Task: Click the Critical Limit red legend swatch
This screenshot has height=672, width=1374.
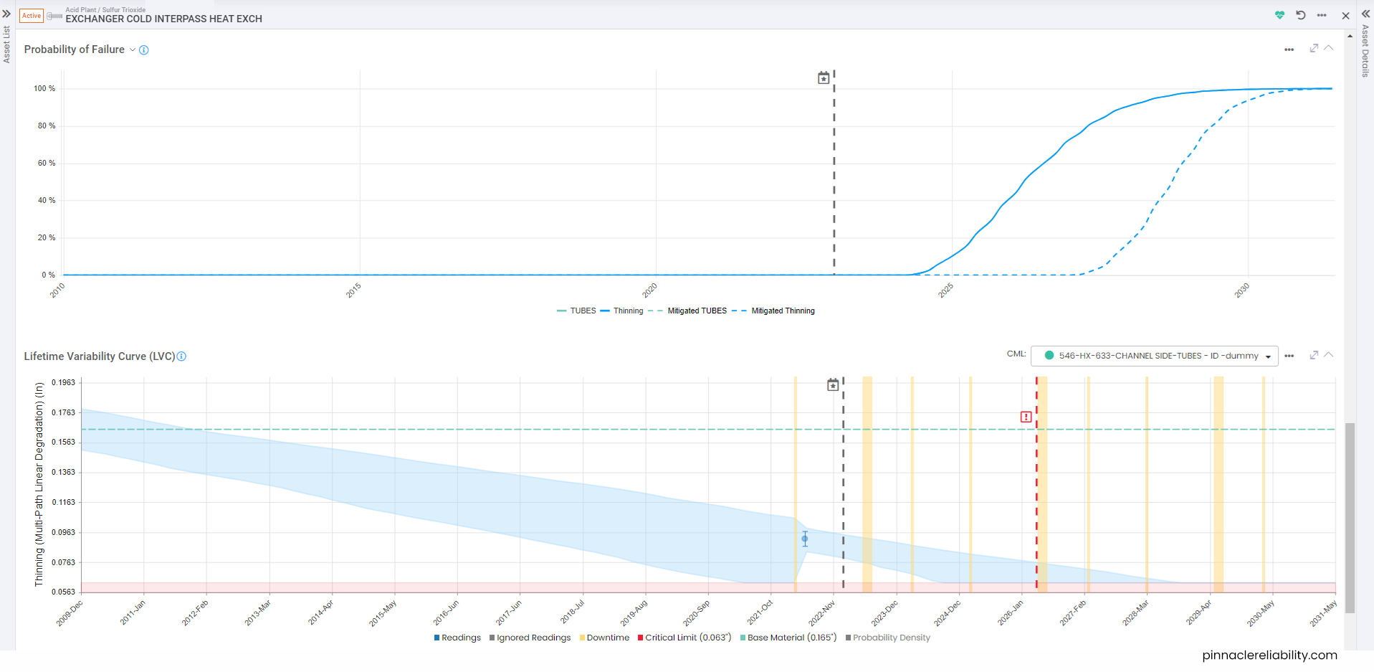Action: [640, 638]
